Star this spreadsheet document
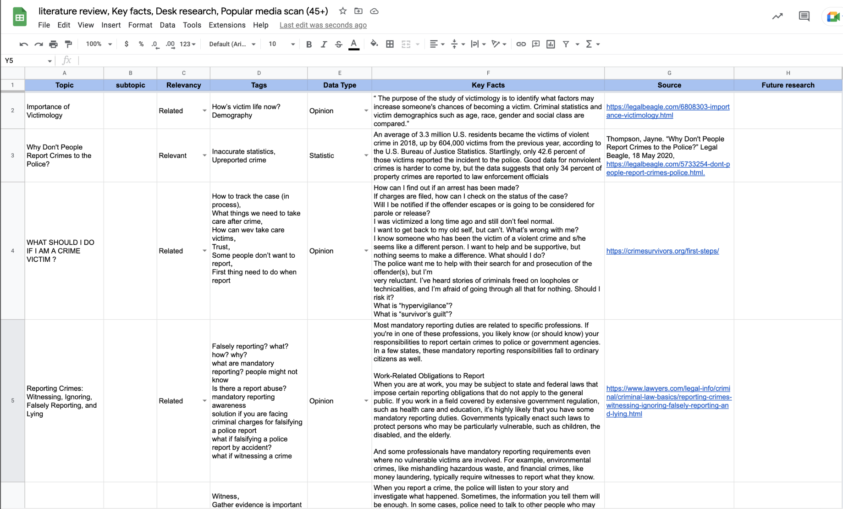This screenshot has width=843, height=509. coord(342,11)
